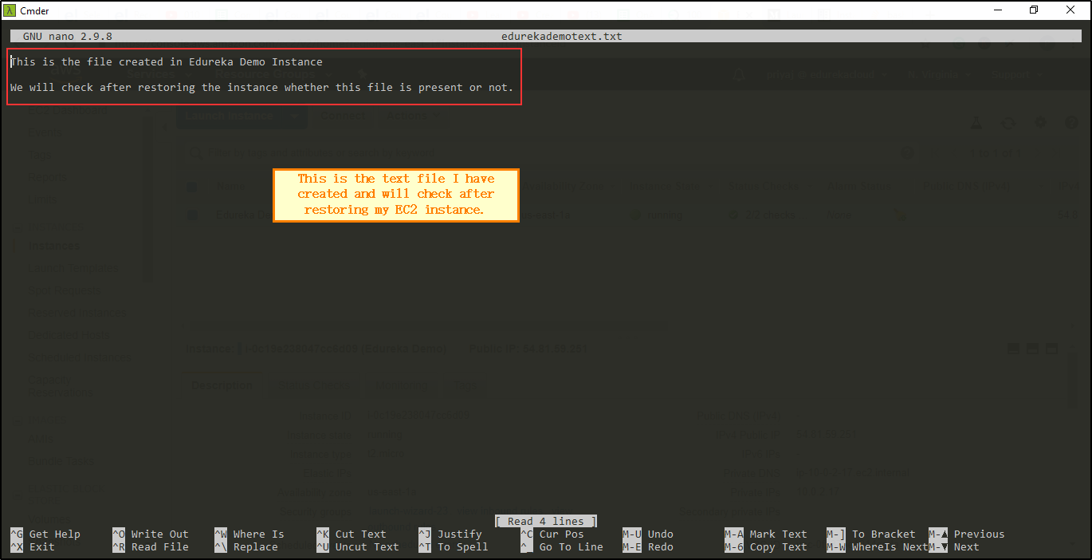Click the 'Replace' shortcut label
Image resolution: width=1092 pixels, height=560 pixels.
(256, 547)
